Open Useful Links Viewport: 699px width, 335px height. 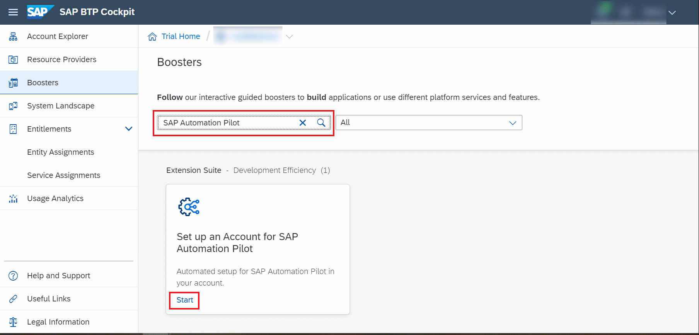click(x=49, y=299)
